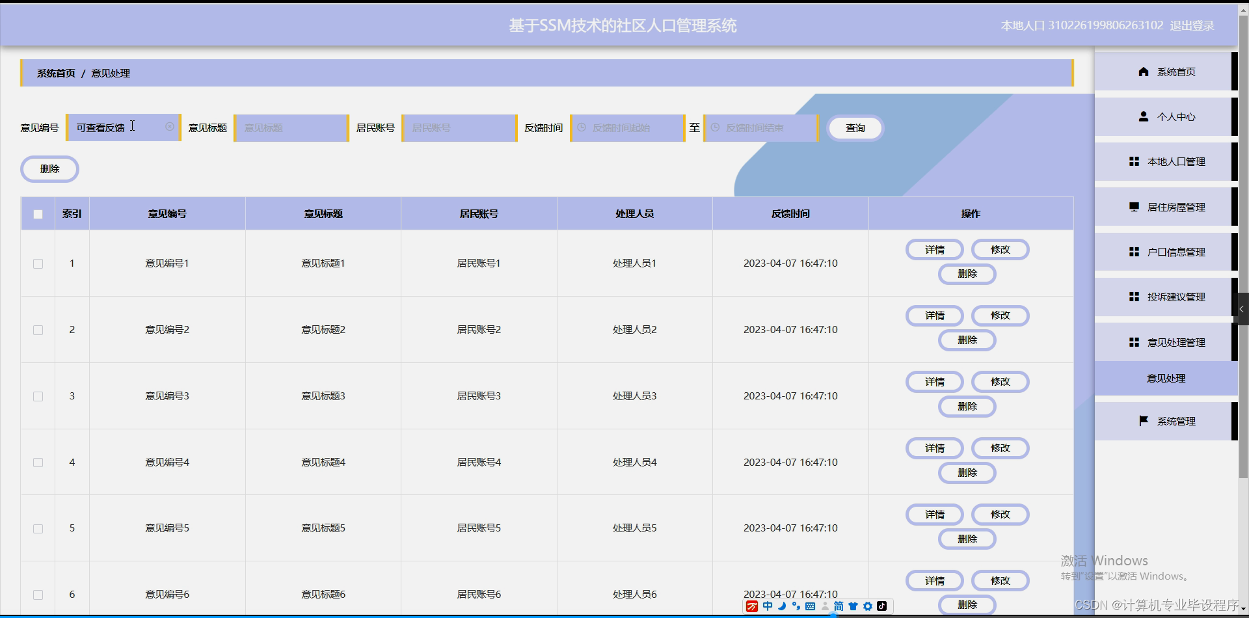This screenshot has width=1249, height=618.
Task: Open Sogou input settings via the gear icon
Action: tap(868, 606)
